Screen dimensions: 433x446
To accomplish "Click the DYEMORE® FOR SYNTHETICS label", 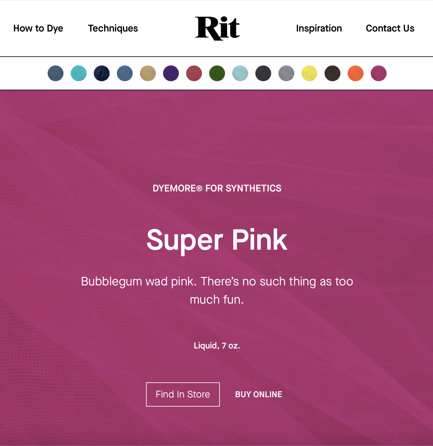I will 217,188.
